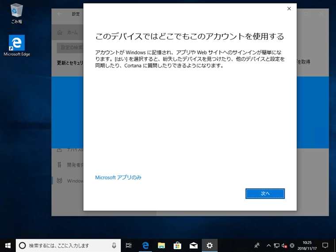This screenshot has height=252, width=336.
Task: Click the muted volume tray icon
Action: 284,245
